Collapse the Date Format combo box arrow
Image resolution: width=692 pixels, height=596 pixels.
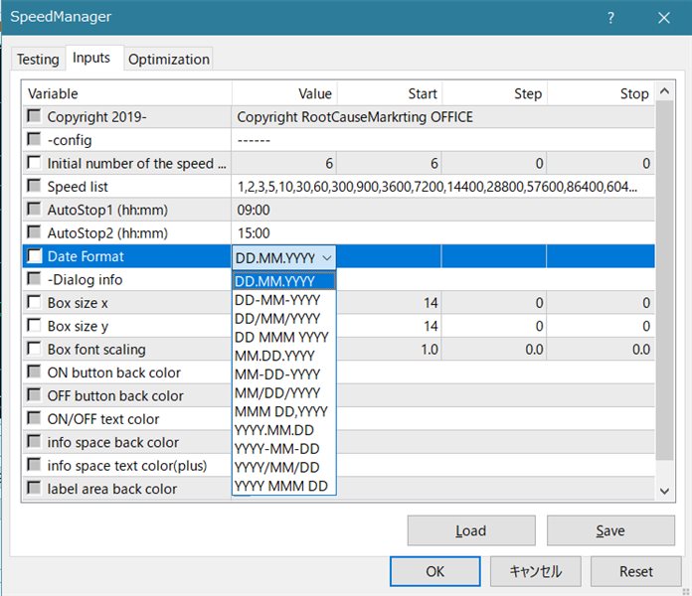[327, 258]
